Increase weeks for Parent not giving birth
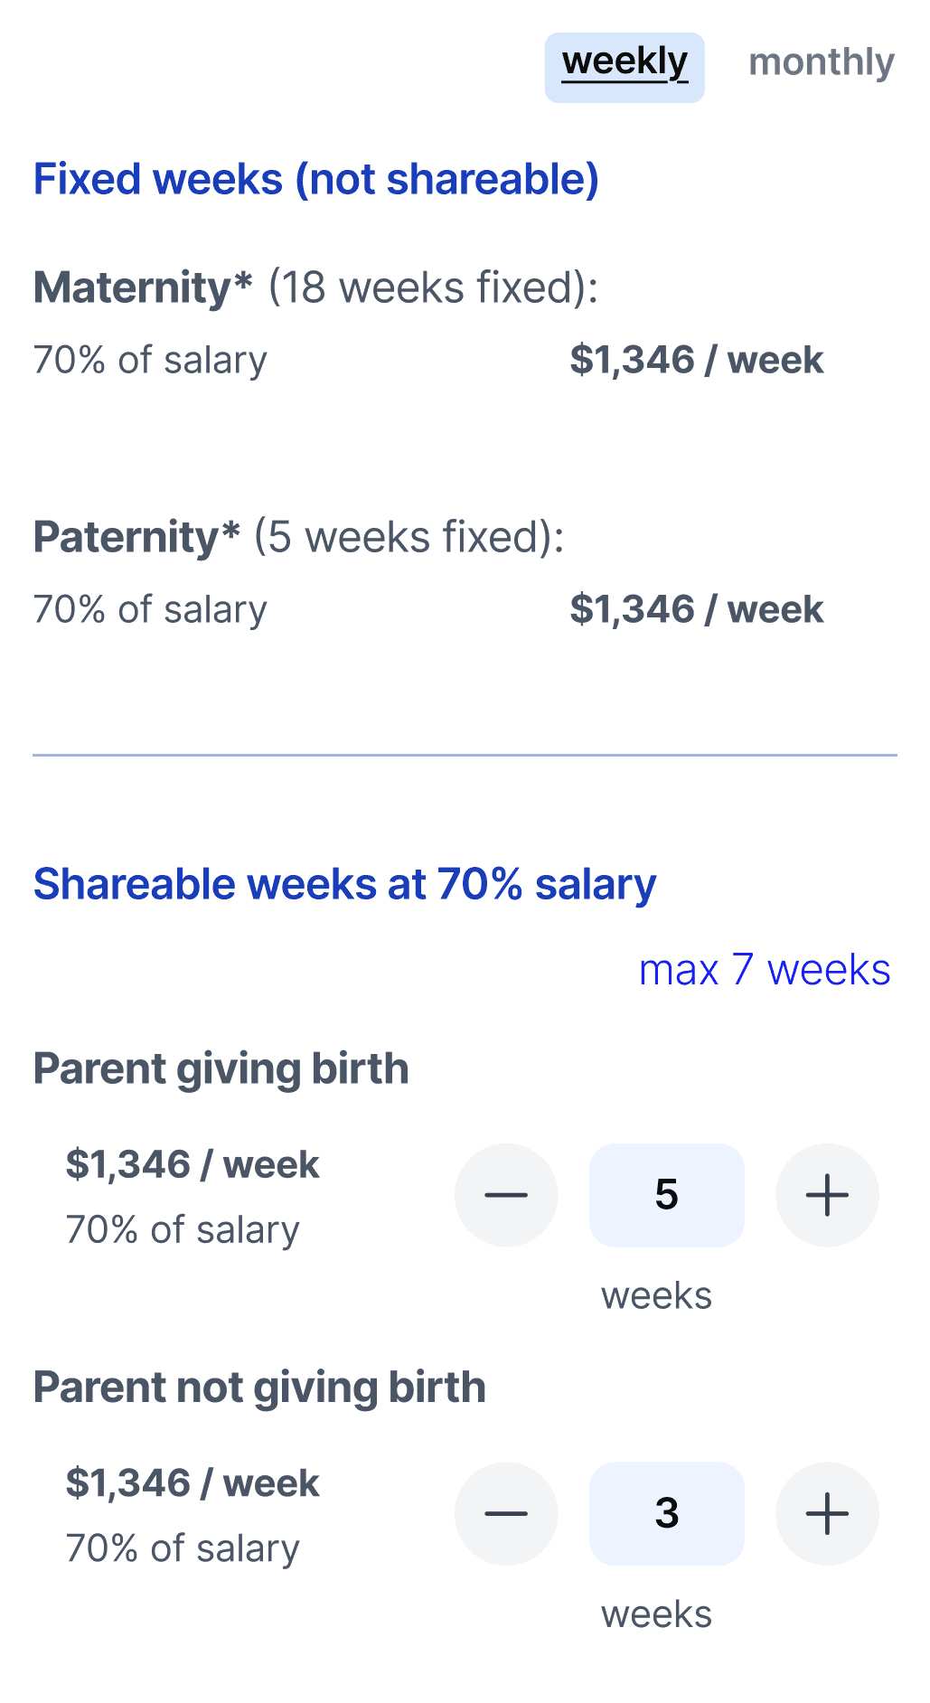930x1703 pixels. click(827, 1513)
